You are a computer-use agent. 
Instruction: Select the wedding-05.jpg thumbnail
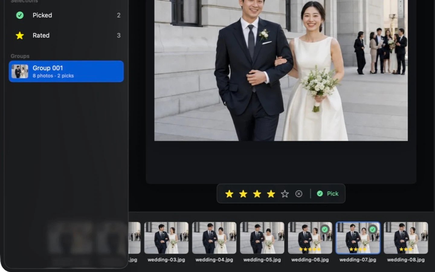point(262,238)
